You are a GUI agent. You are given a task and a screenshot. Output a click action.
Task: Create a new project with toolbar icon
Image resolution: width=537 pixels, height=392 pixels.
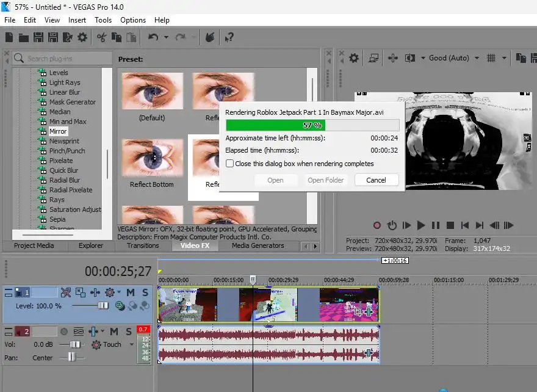pos(9,37)
